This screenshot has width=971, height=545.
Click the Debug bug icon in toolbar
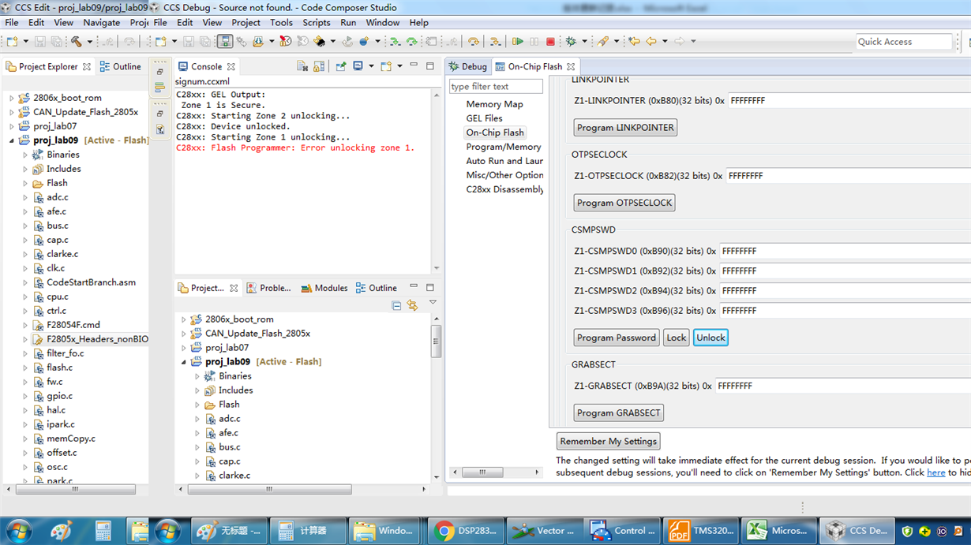(571, 42)
